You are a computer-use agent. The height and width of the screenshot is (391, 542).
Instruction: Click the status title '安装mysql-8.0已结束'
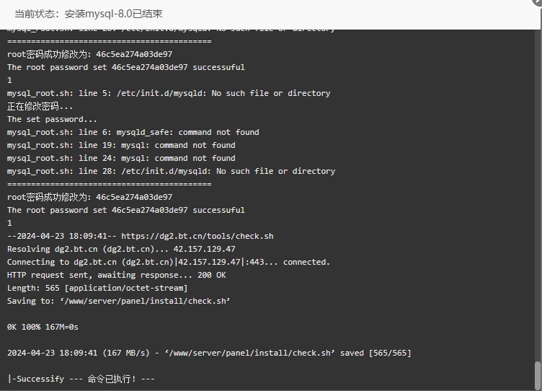113,14
